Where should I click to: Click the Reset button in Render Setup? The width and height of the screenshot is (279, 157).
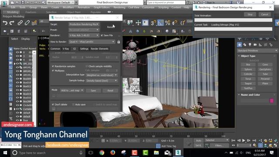tap(110, 91)
